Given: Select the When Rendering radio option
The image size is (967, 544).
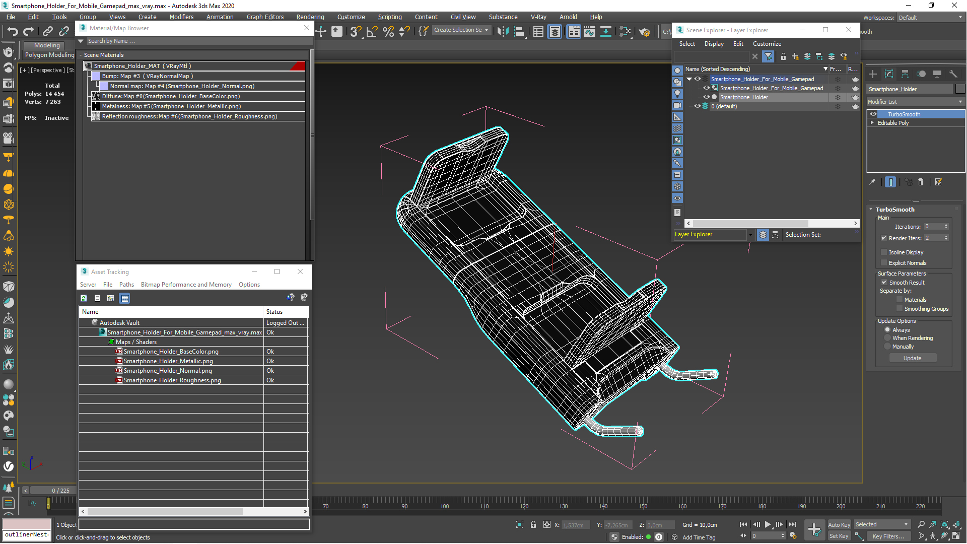Looking at the screenshot, I should [887, 338].
